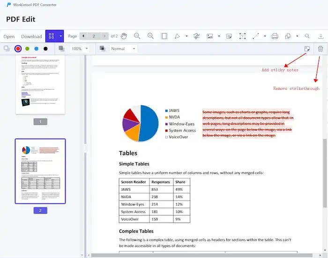Screen dimensions: 328x258
Task: Choose the red color swatch
Action: click(18, 49)
